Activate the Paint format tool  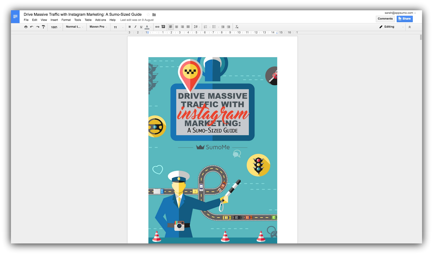coord(43,27)
